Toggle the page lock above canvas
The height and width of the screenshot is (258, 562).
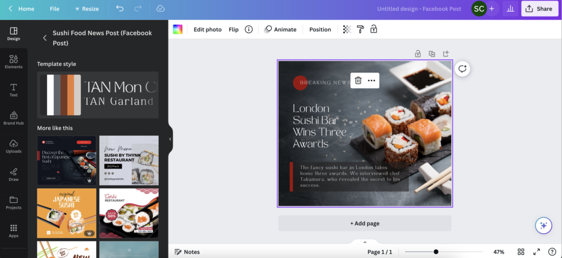pos(418,54)
